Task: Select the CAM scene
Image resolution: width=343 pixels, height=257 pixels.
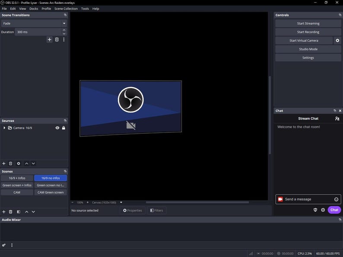Action: (17, 192)
